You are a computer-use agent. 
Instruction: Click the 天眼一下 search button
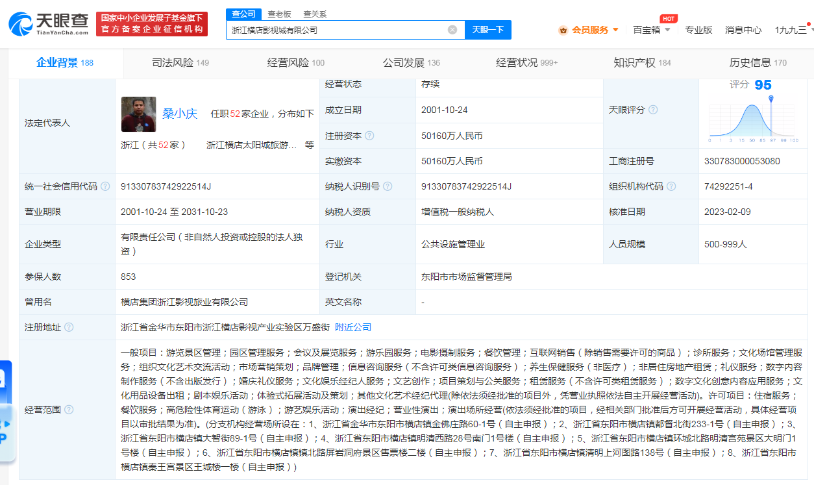tap(488, 30)
